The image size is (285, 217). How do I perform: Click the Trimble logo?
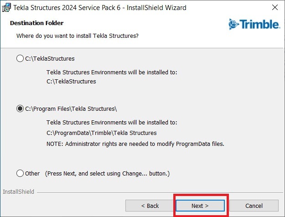pos(254,24)
